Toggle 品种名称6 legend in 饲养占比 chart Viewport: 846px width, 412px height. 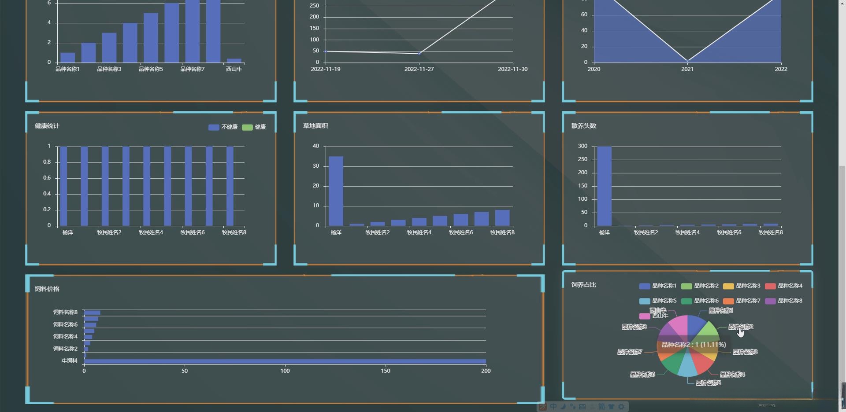pos(700,301)
